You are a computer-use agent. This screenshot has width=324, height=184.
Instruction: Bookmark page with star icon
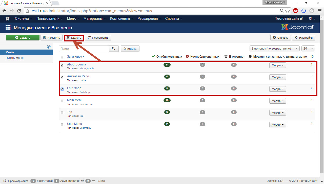(288, 11)
